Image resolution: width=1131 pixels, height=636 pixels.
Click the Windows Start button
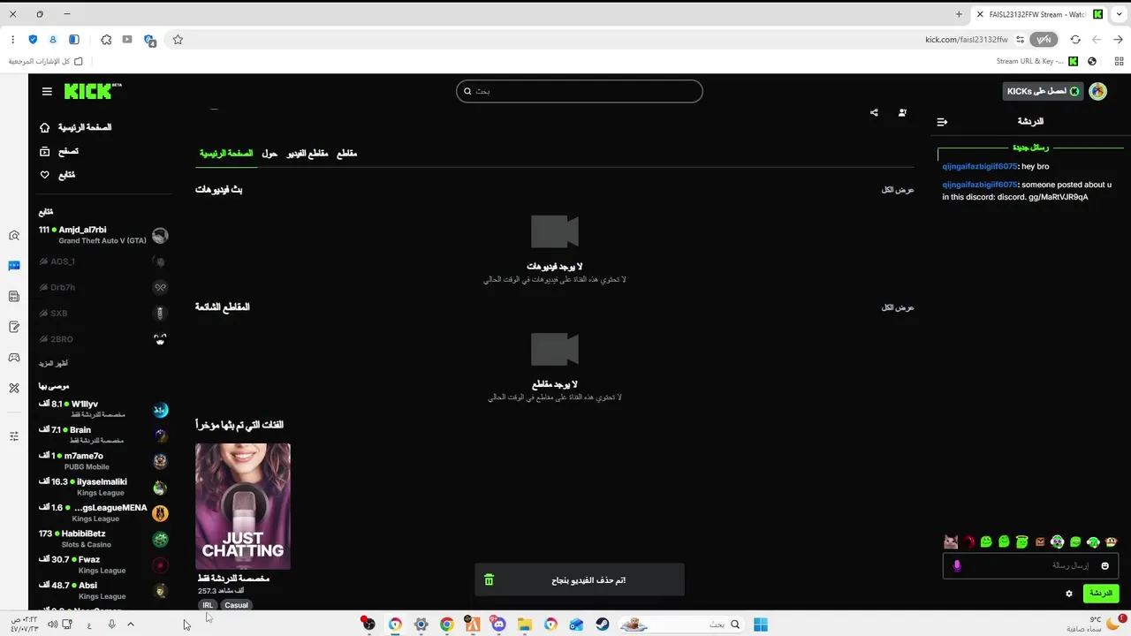pos(760,625)
